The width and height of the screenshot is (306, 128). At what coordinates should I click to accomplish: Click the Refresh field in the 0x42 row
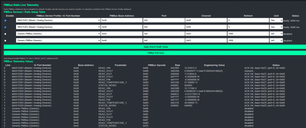[248, 34]
